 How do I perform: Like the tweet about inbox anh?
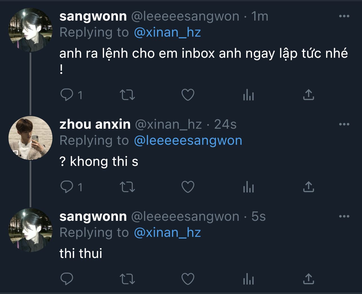click(188, 95)
